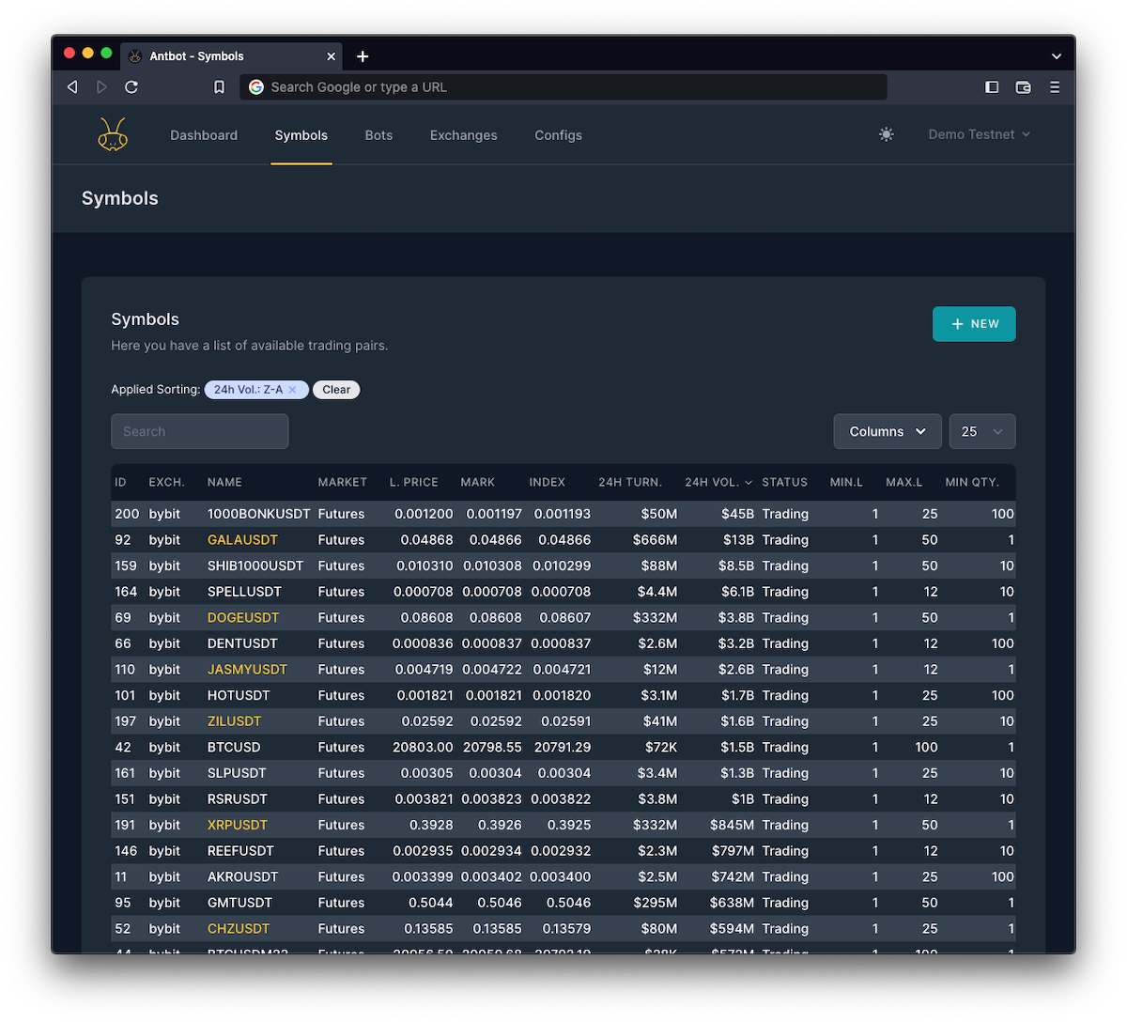Click the Antbot ant logo
Image resolution: width=1127 pixels, height=1022 pixels.
[x=113, y=134]
